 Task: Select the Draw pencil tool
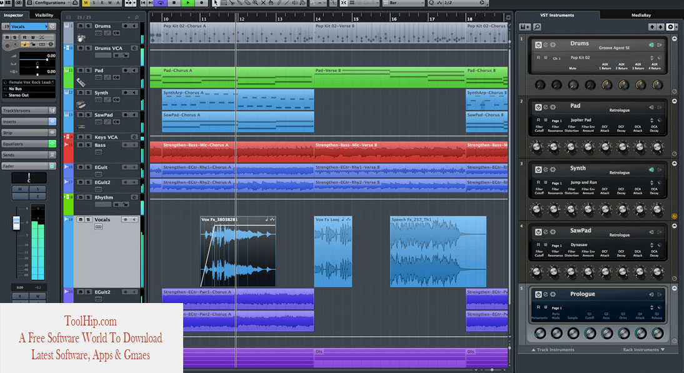point(279,2)
